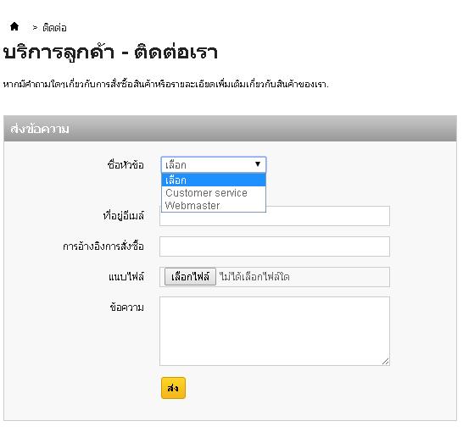The height and width of the screenshot is (432, 463).
Task: Click into the ข้อความ message textarea
Action: pyautogui.click(x=275, y=331)
